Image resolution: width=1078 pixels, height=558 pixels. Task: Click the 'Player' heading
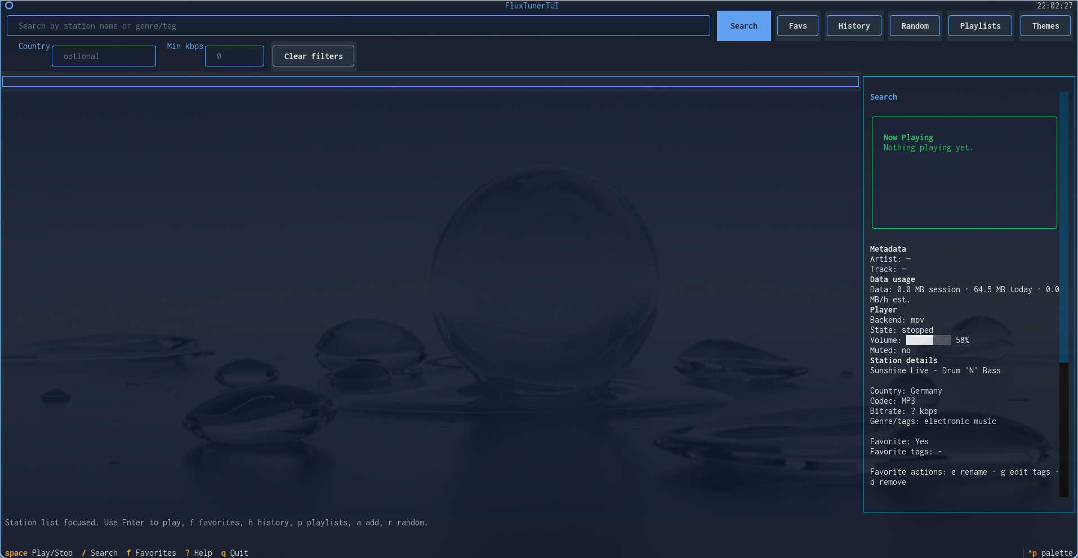point(883,310)
